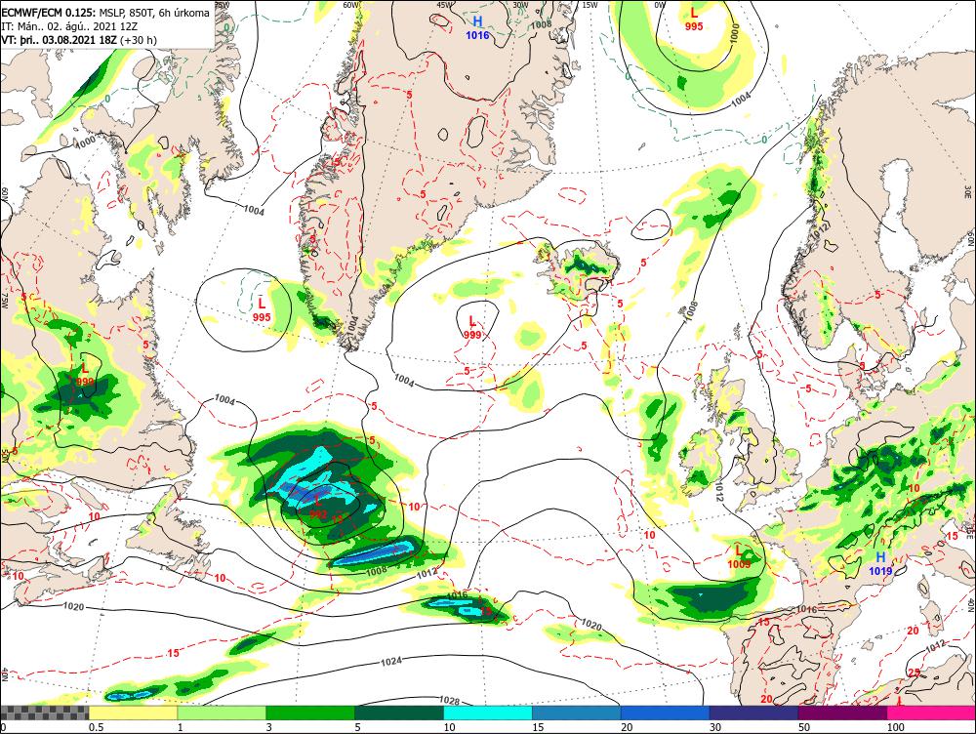Click the medium green 3–5 legend swatch
This screenshot has height=734, width=976.
(x=310, y=713)
